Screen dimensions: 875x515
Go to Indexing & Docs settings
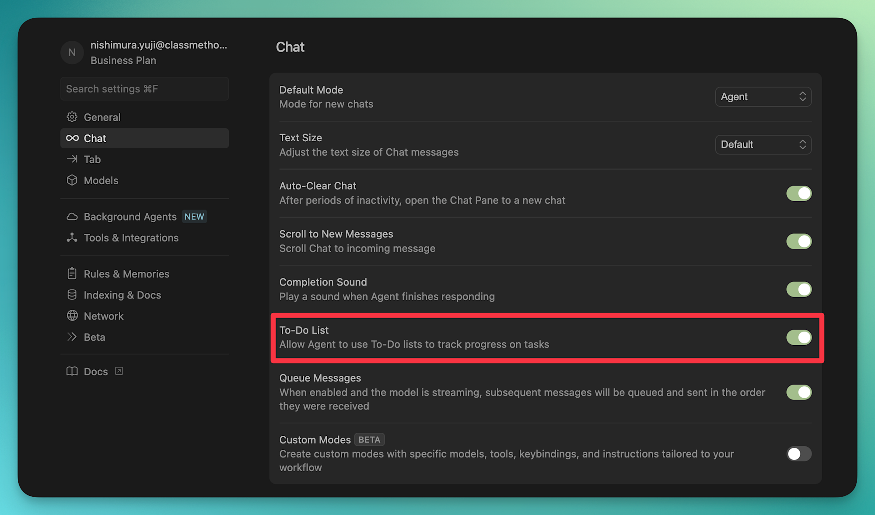[x=144, y=295]
